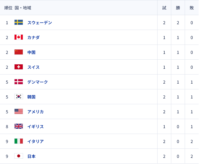Screen dimensions: 202x165
Task: Go to the 韓国 team page
Action: [31, 97]
